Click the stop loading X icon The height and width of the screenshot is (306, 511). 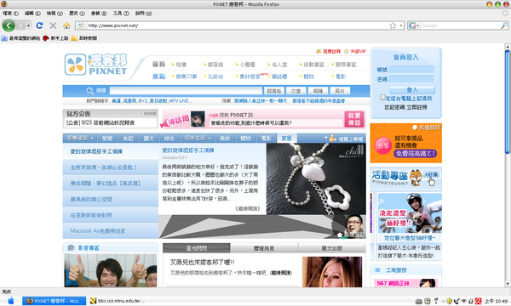53,25
